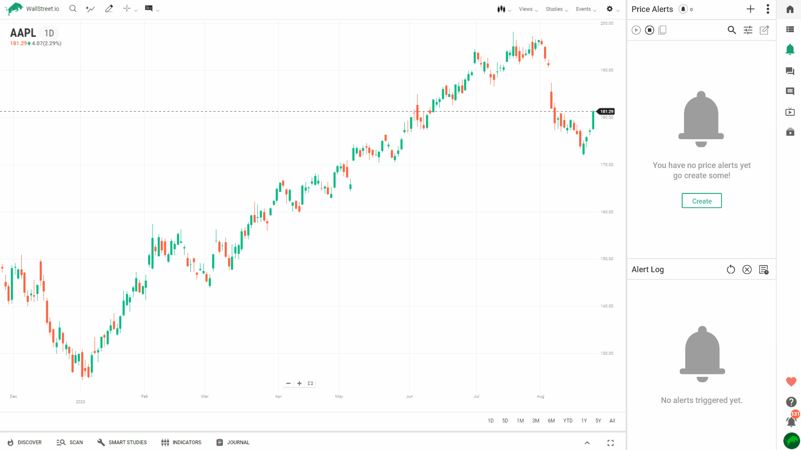
Task: Stop all alerts with stop icon
Action: point(650,30)
